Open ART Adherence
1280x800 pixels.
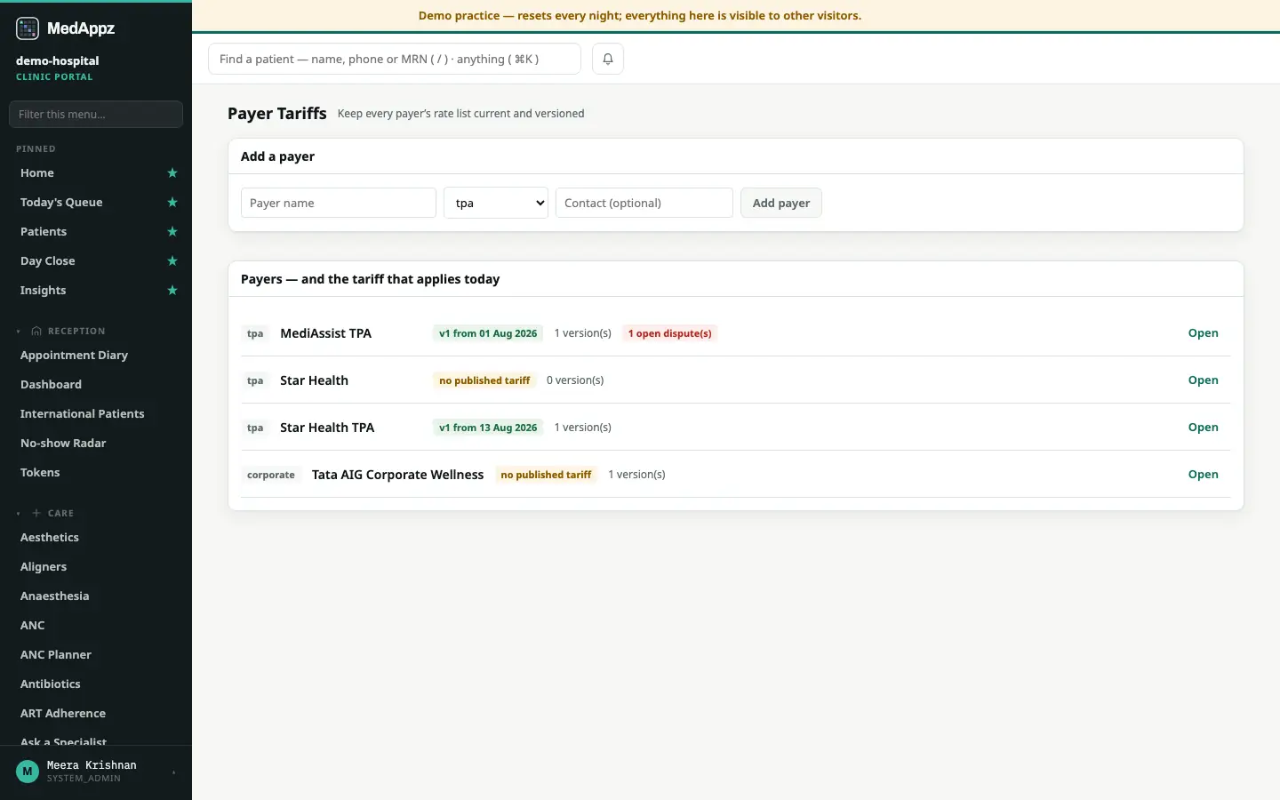click(63, 714)
